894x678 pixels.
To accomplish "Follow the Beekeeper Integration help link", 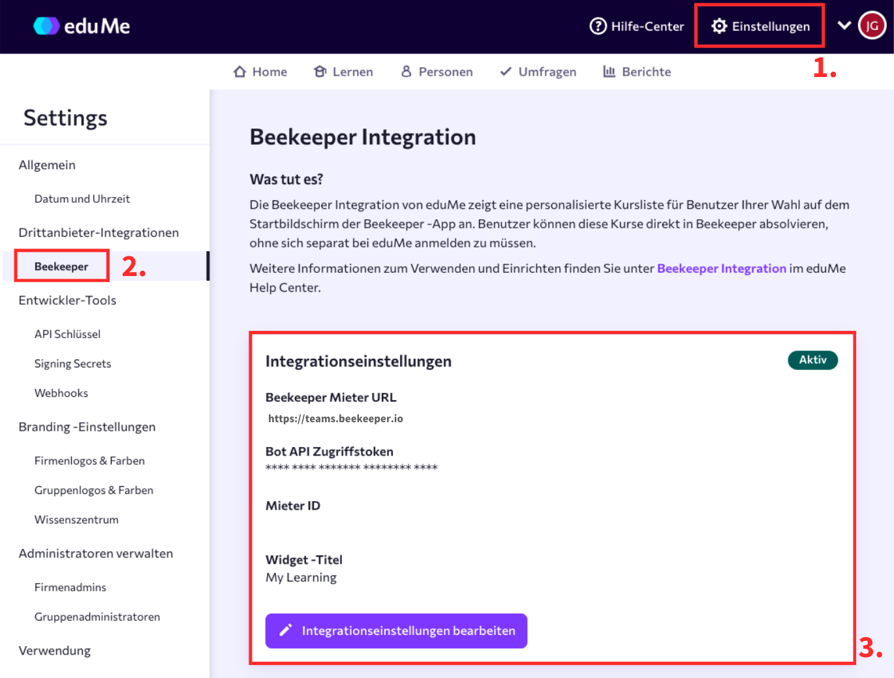I will pos(721,268).
